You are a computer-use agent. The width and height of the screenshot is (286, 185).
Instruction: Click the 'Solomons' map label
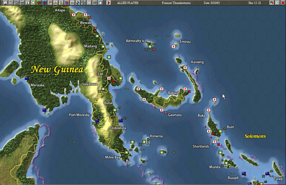click(x=255, y=136)
